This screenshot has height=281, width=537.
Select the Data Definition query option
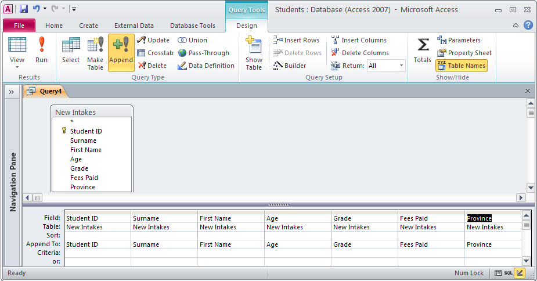tap(206, 66)
